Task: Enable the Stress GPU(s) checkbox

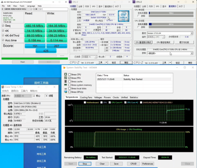Action: tap(69, 92)
